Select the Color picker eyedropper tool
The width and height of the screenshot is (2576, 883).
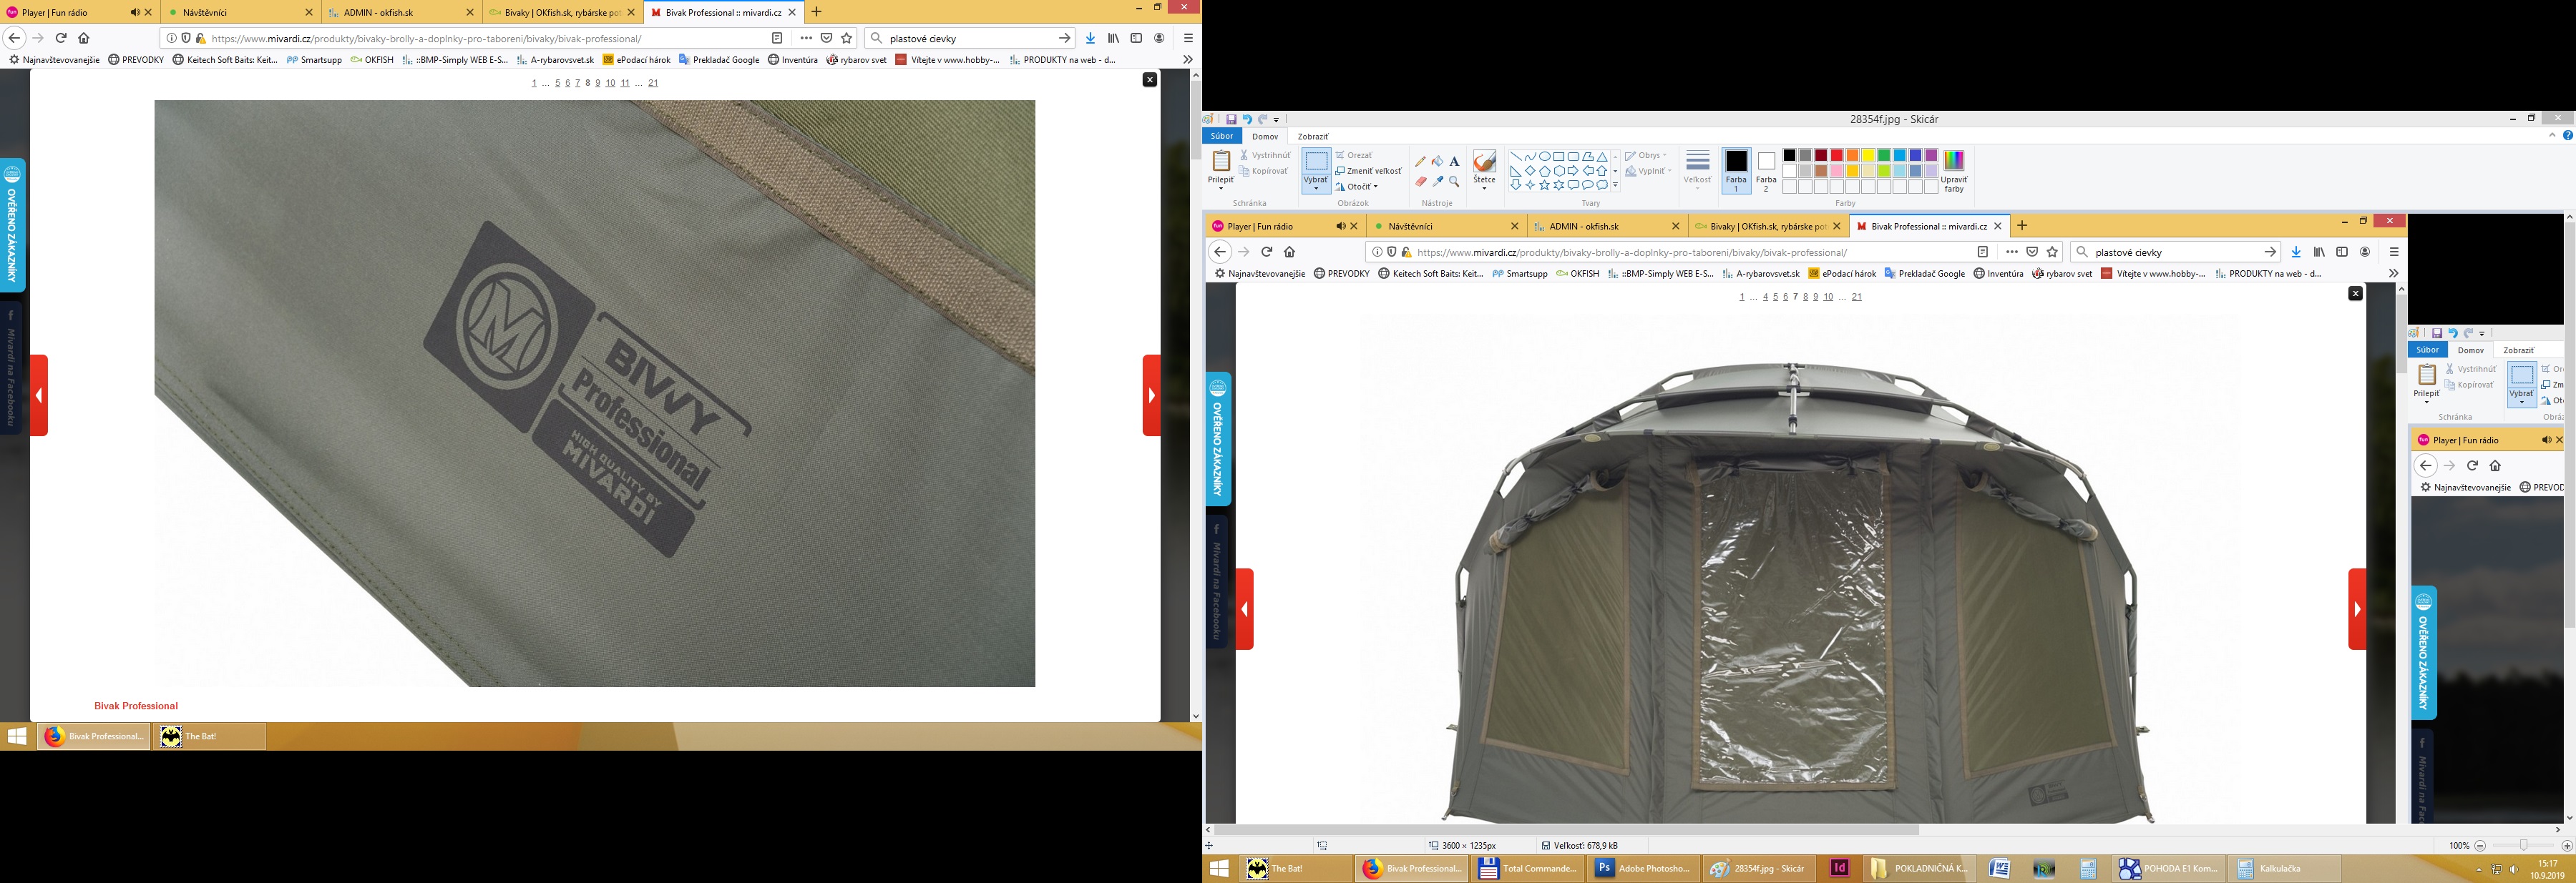1437,182
